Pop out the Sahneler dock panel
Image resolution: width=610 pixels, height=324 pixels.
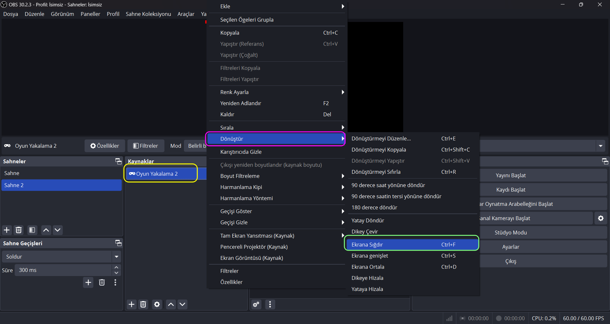click(x=118, y=161)
